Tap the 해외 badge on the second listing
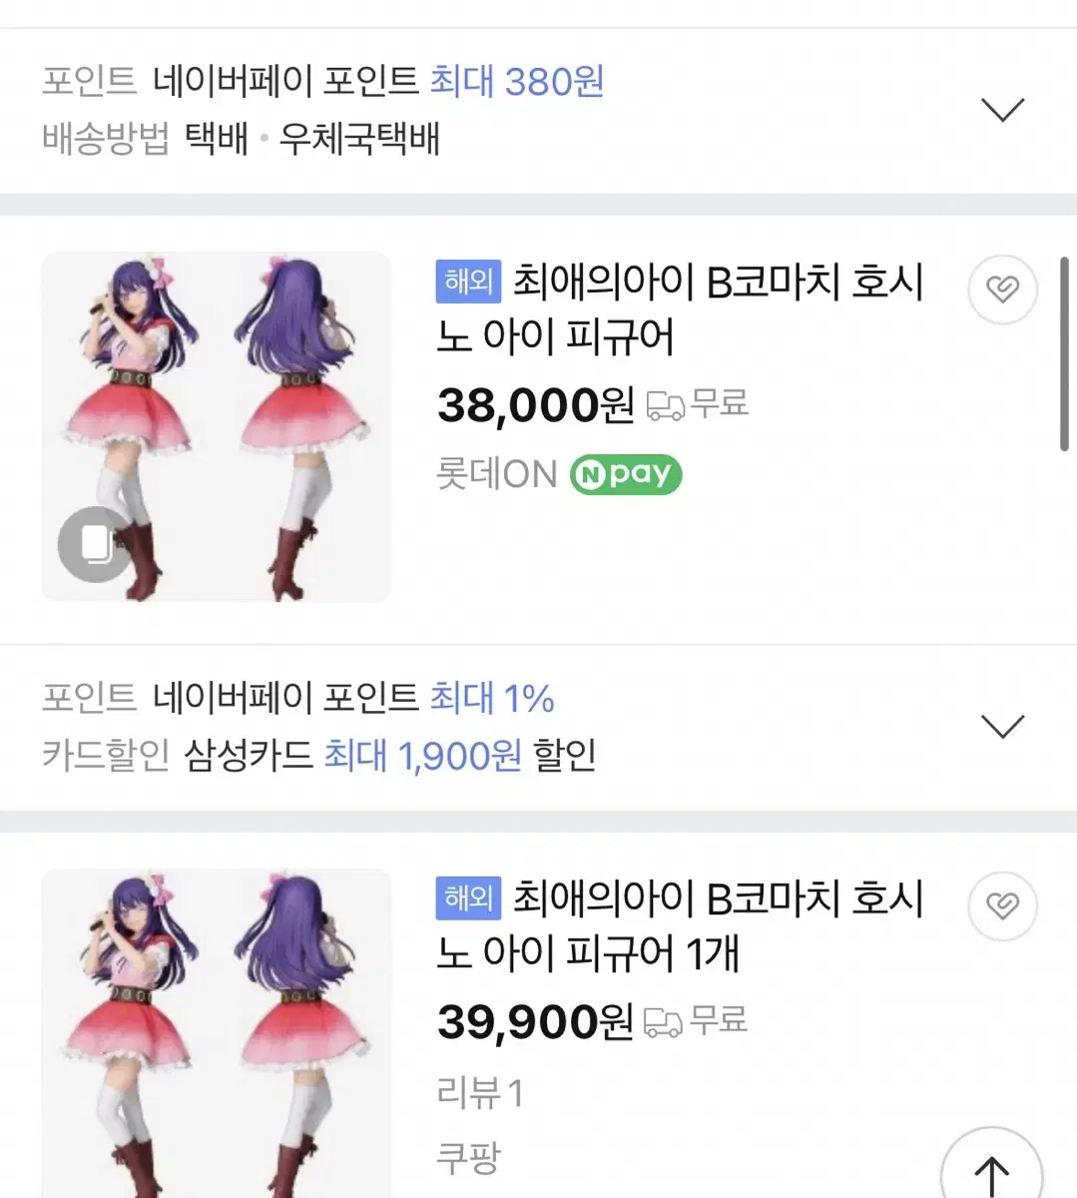This screenshot has width=1077, height=1198. [468, 898]
